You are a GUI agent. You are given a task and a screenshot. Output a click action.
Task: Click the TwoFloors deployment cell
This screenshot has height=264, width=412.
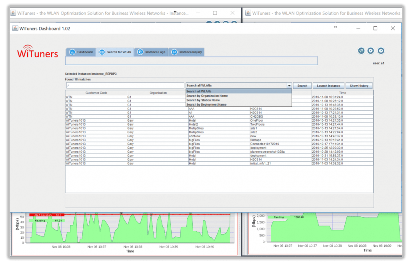pos(281,124)
